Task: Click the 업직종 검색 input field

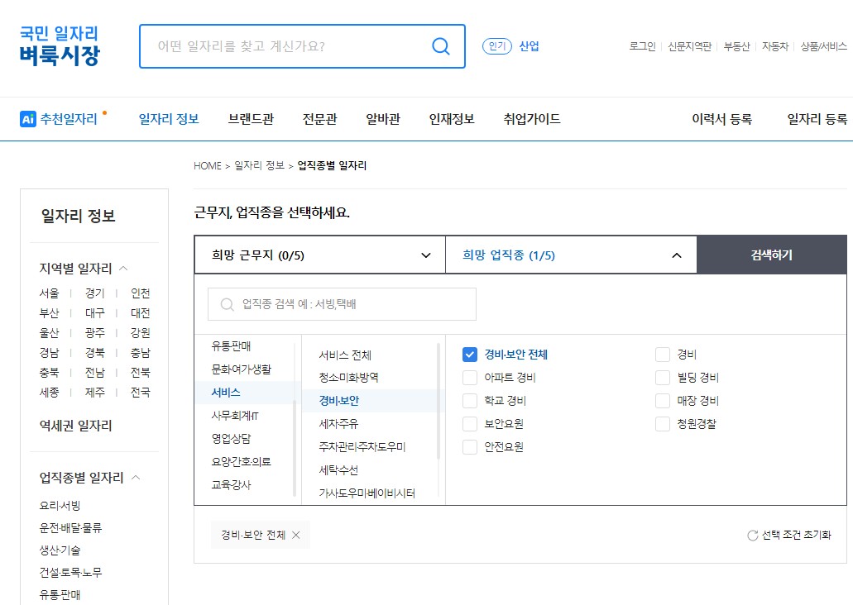Action: click(343, 304)
